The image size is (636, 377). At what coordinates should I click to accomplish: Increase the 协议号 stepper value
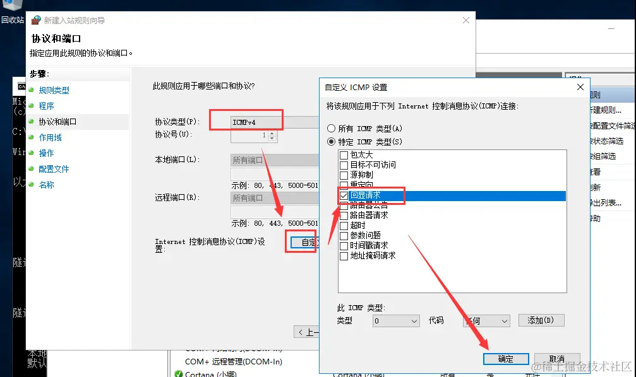[272, 133]
